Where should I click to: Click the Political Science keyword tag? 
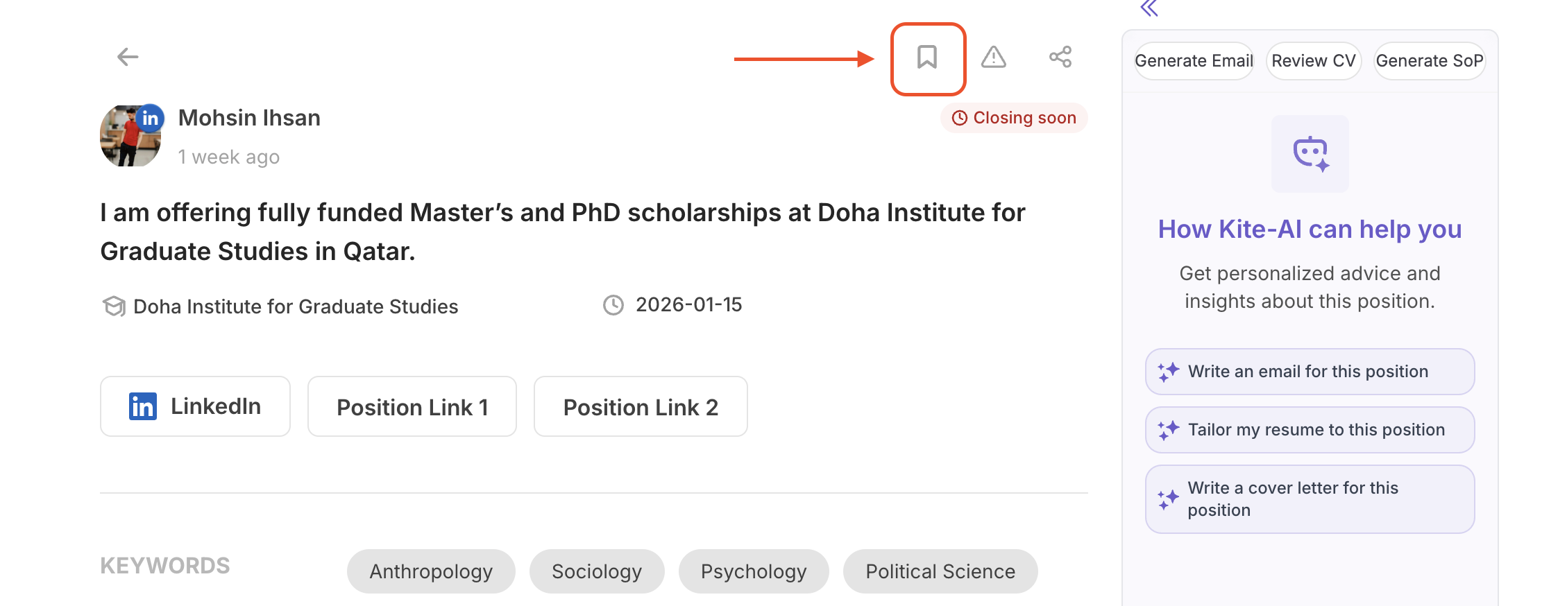[x=940, y=571]
